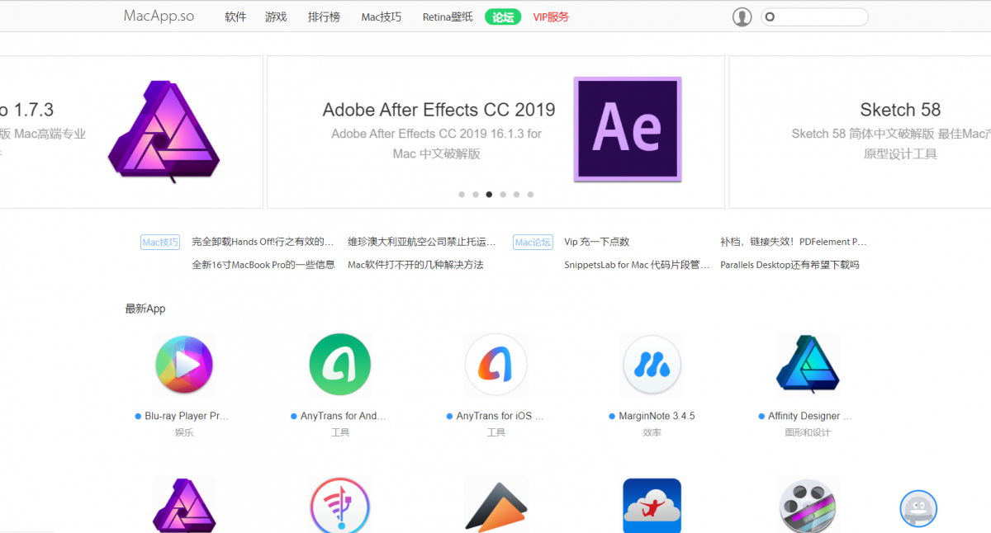
Task: Open the 软件 menu
Action: [235, 17]
